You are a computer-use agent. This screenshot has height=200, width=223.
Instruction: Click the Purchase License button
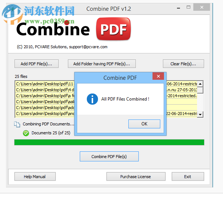[136, 177]
